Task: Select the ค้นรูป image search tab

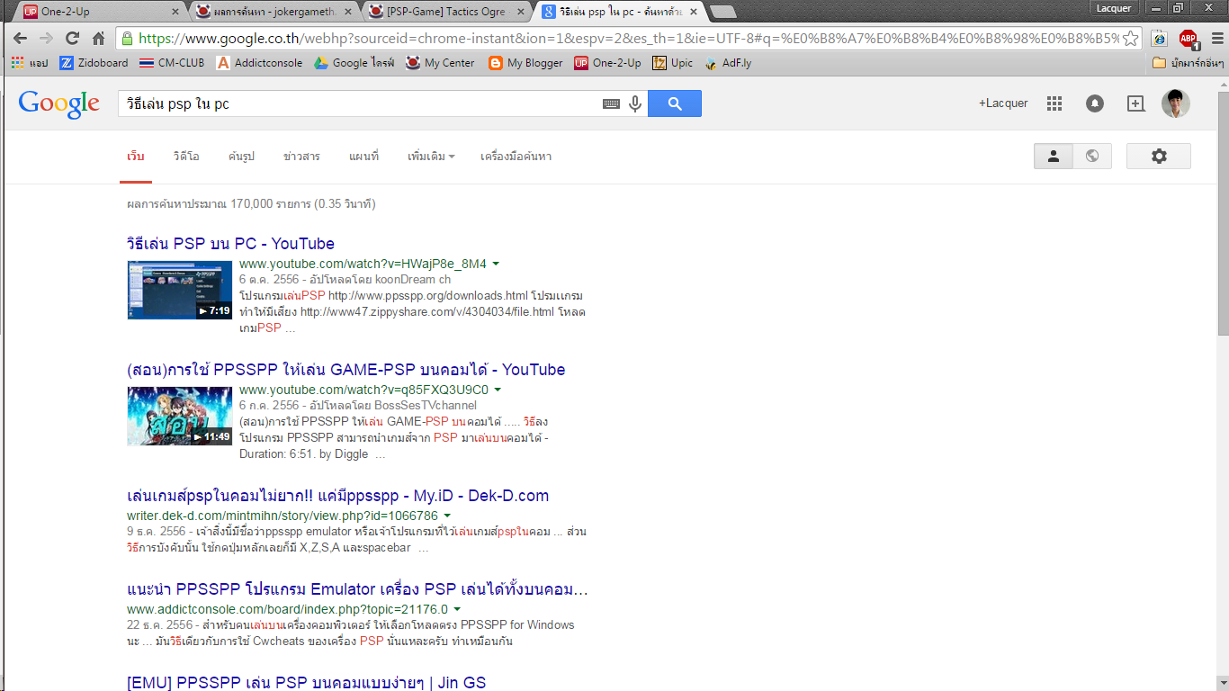Action: pos(241,157)
